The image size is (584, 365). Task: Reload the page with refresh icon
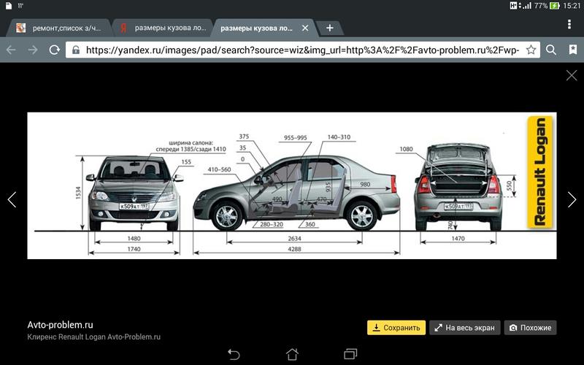point(54,50)
